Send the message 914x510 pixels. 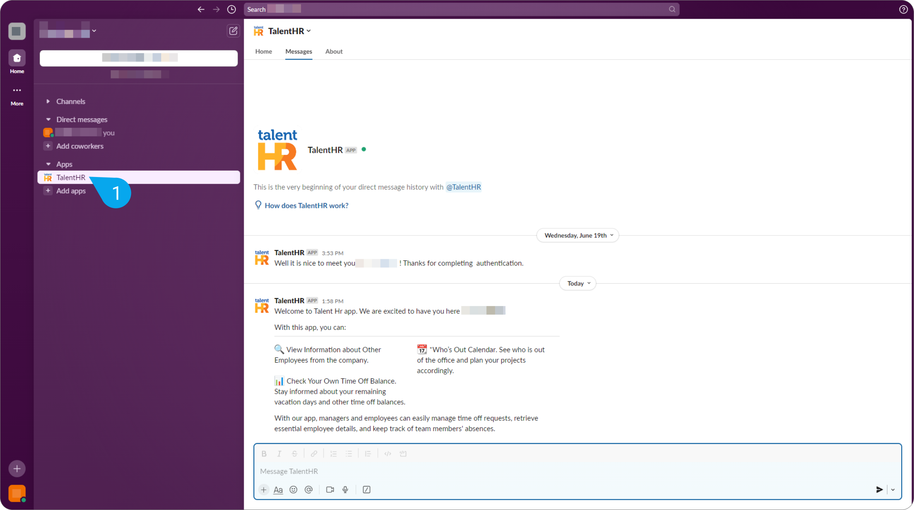tap(879, 490)
